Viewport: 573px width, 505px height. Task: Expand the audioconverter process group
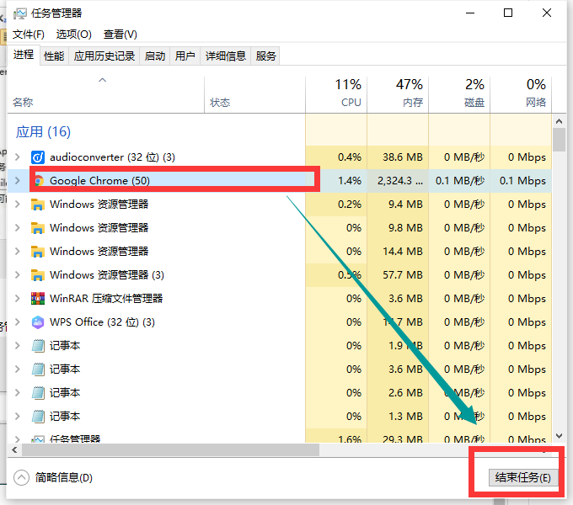tap(18, 157)
